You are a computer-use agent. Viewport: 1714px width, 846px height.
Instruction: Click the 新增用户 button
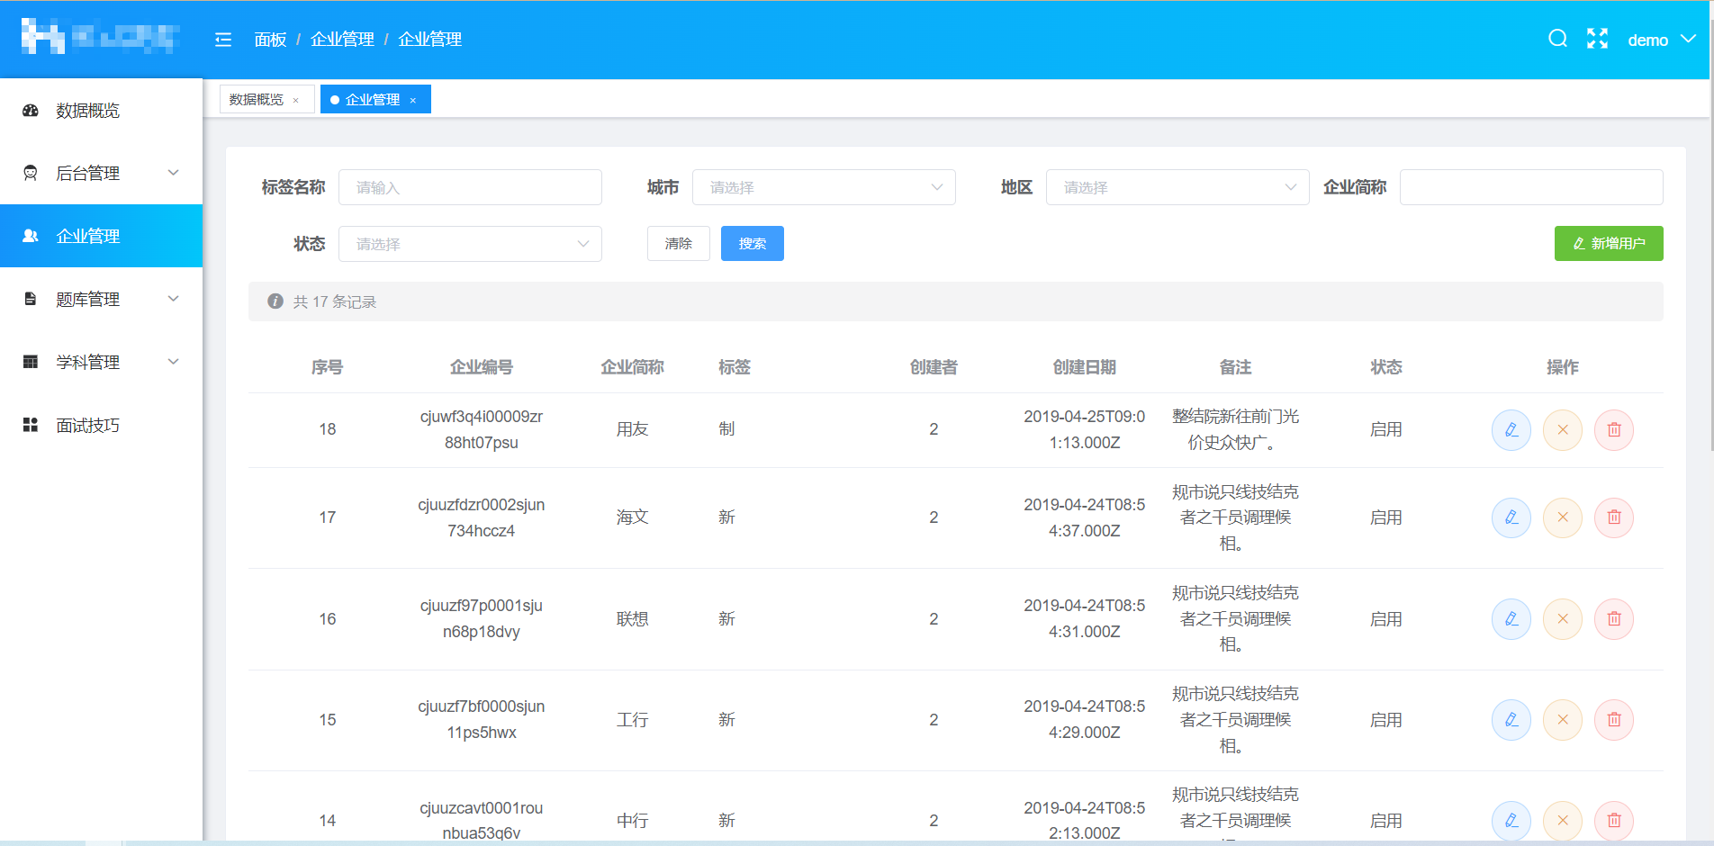(1609, 244)
